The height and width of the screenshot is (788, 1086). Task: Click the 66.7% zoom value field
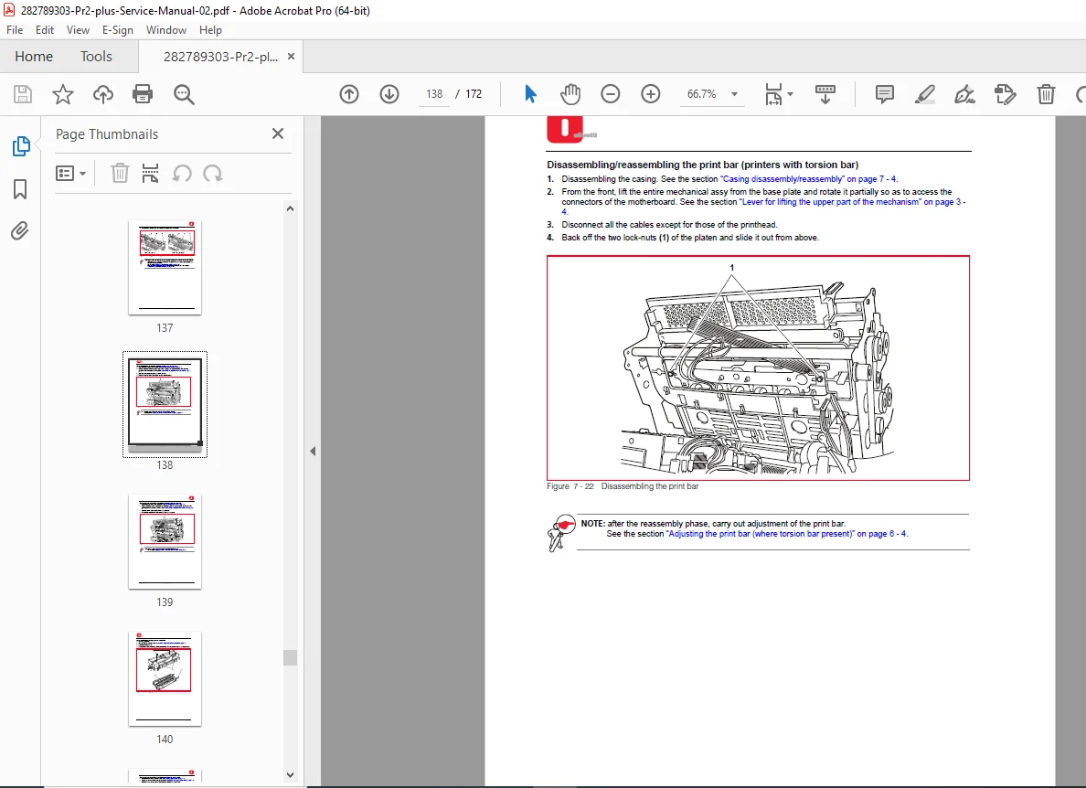[702, 94]
